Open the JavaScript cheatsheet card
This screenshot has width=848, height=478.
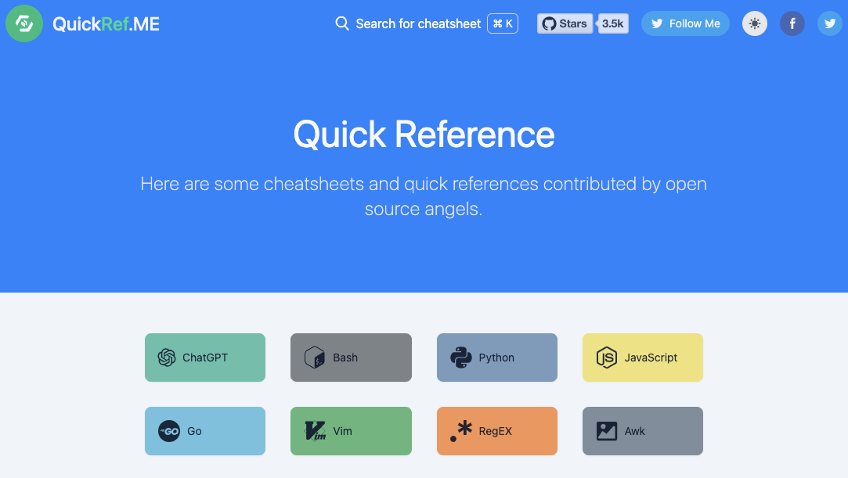pyautogui.click(x=643, y=358)
